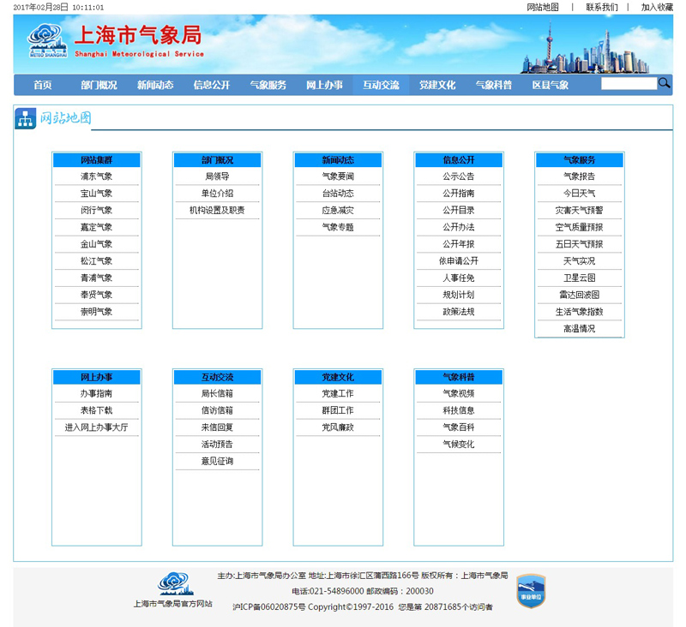Open 青浦气象 link

[x=96, y=278]
